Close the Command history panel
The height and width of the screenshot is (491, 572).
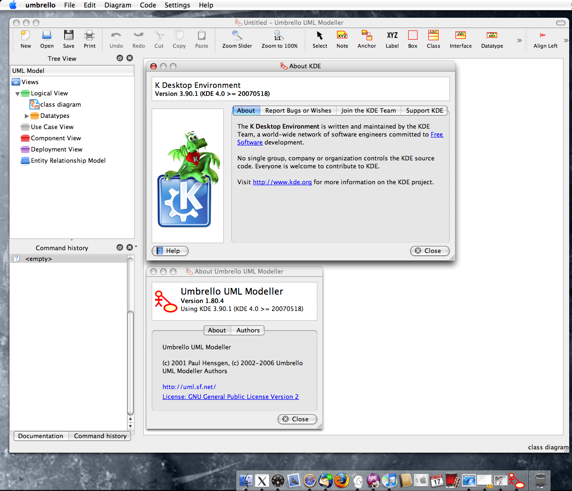pyautogui.click(x=130, y=247)
